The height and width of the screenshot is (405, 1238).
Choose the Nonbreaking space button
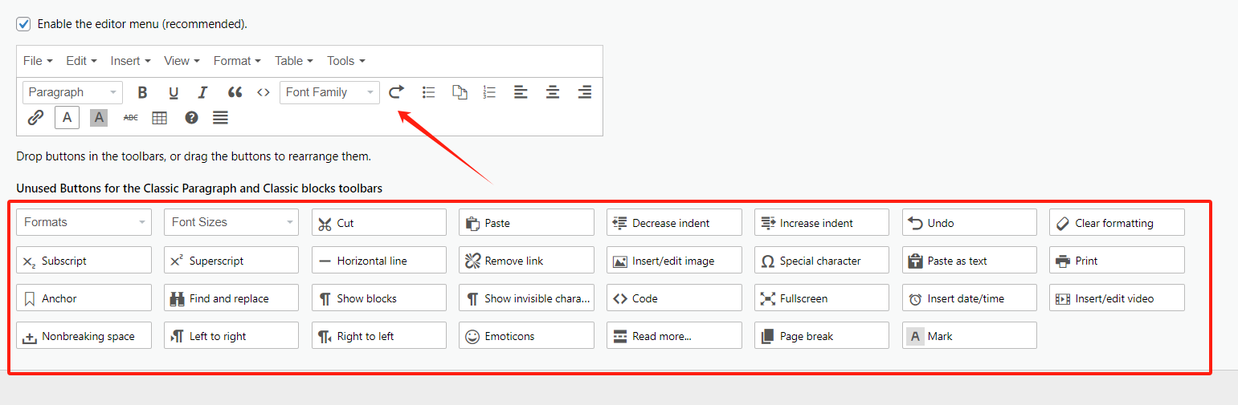click(x=84, y=335)
